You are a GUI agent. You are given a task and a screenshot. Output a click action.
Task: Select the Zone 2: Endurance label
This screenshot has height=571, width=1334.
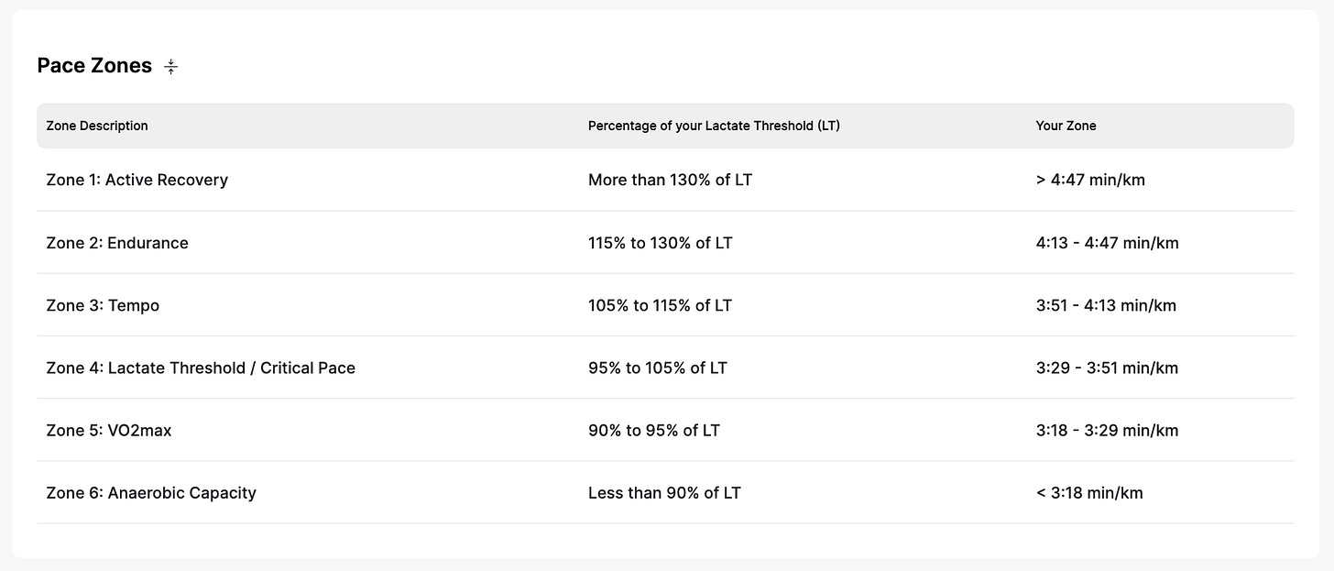[x=117, y=243]
